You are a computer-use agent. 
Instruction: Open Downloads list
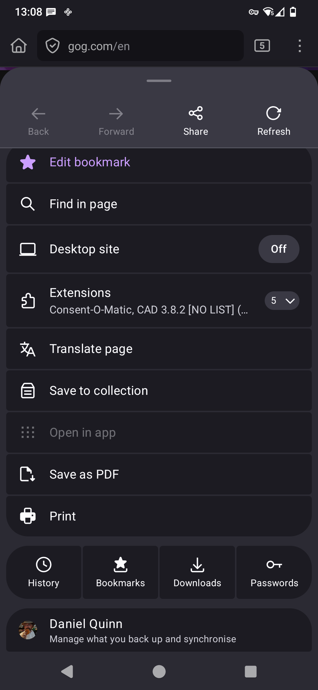click(x=197, y=572)
